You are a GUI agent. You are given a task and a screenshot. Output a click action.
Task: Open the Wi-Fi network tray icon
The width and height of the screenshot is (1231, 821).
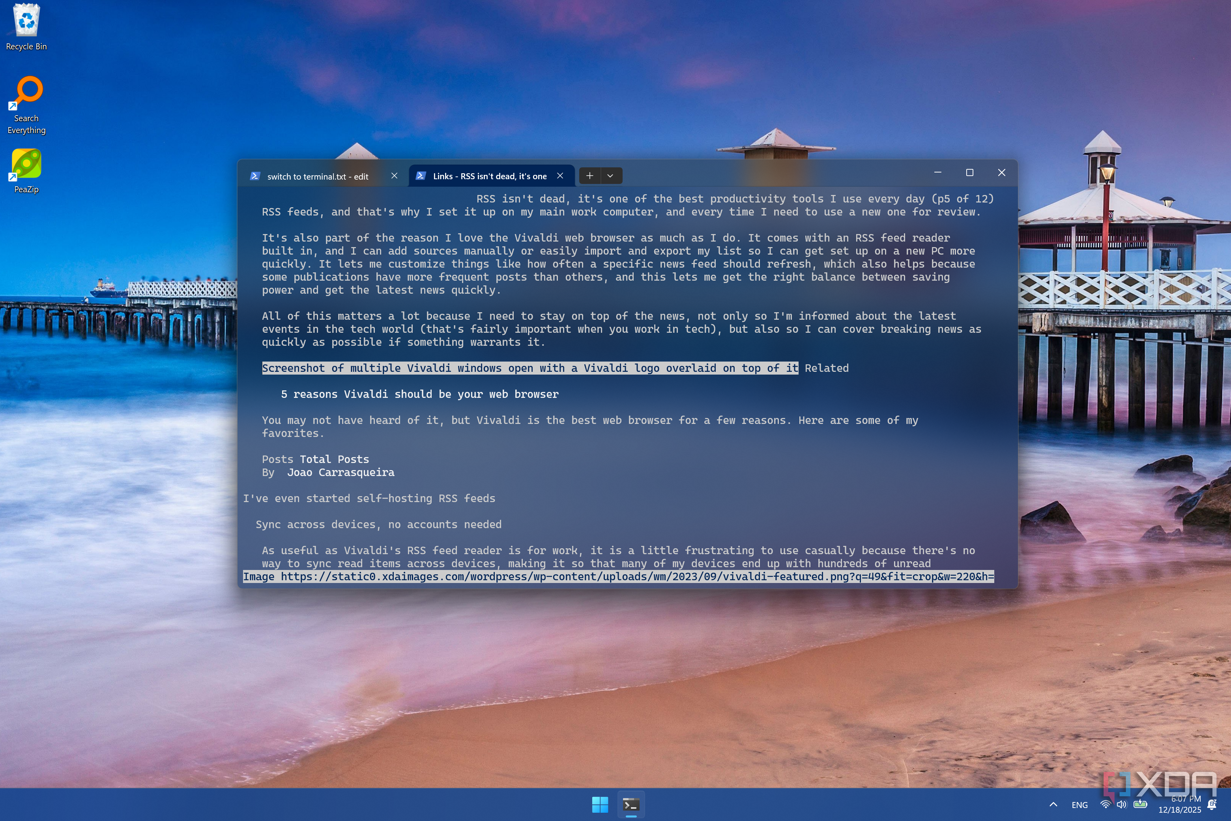point(1106,805)
